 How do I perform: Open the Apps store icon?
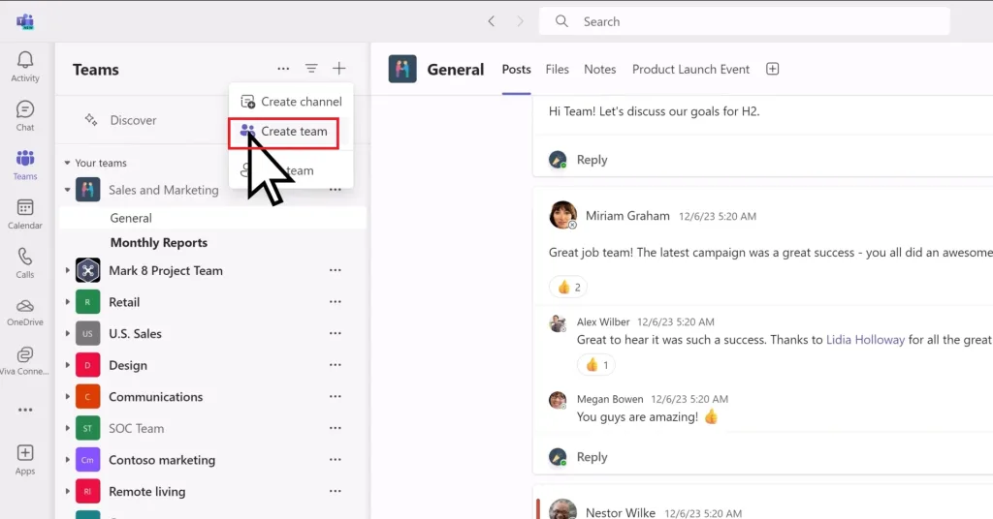click(x=25, y=459)
